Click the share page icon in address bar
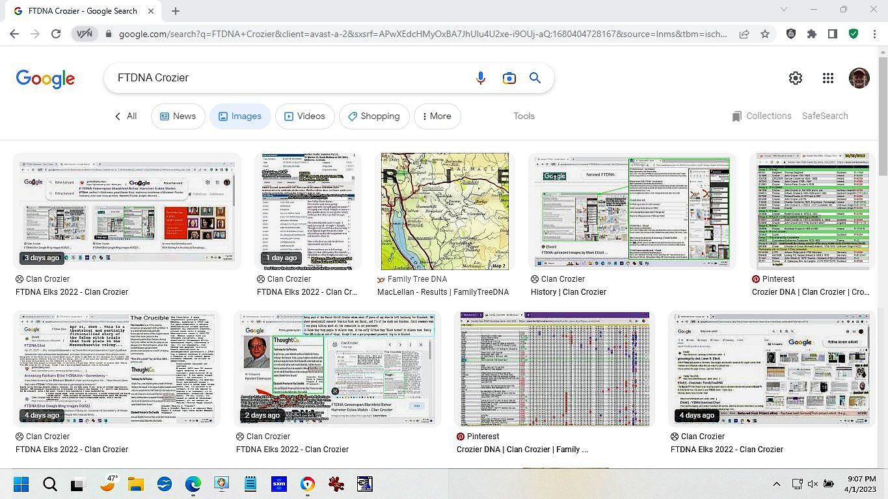This screenshot has height=499, width=888. pos(744,34)
